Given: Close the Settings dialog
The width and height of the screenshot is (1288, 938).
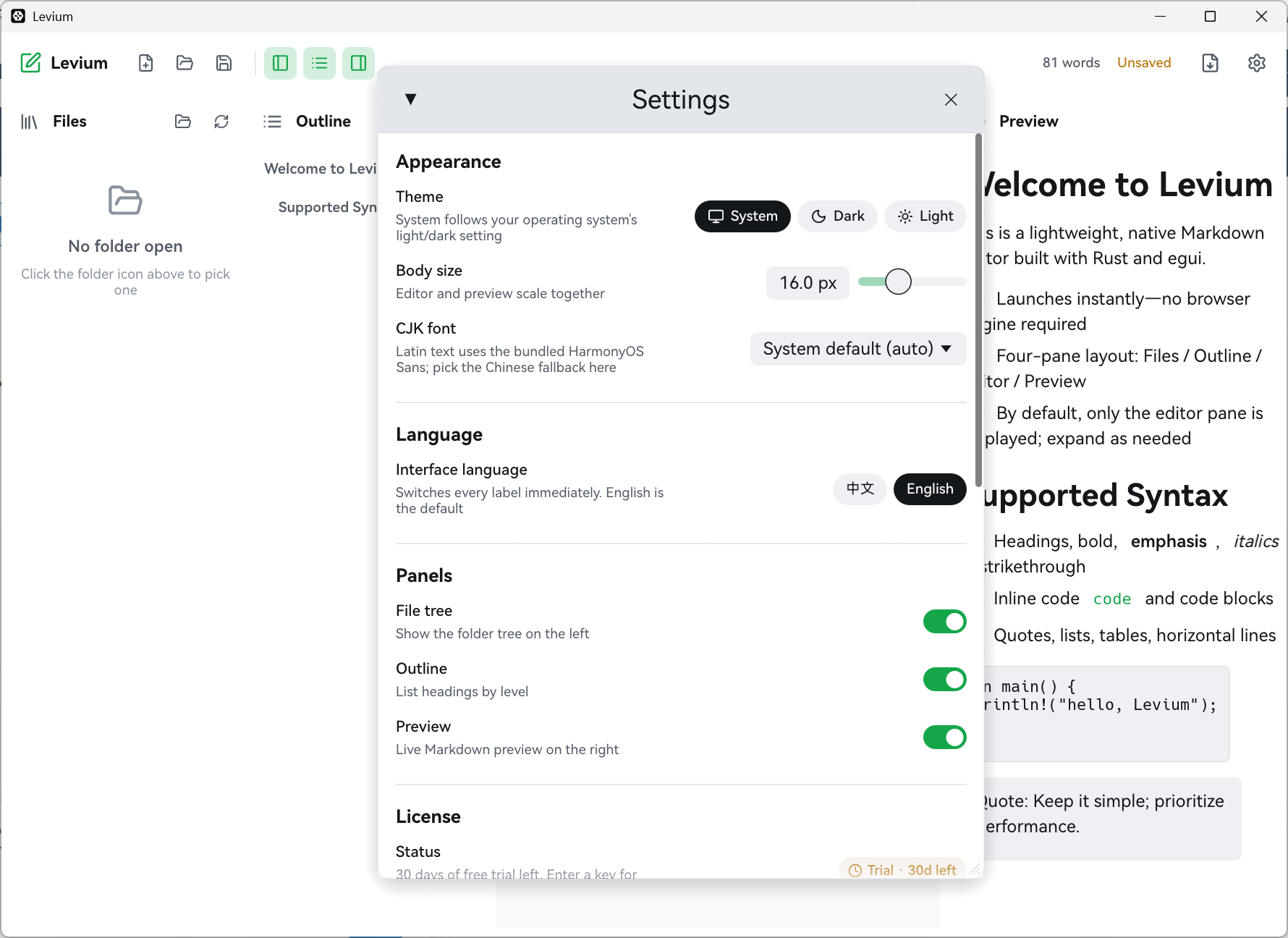Looking at the screenshot, I should pos(951,100).
